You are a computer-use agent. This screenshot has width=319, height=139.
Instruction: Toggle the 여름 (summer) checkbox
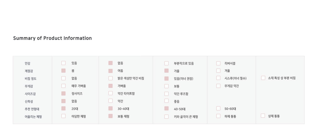pos(111,71)
